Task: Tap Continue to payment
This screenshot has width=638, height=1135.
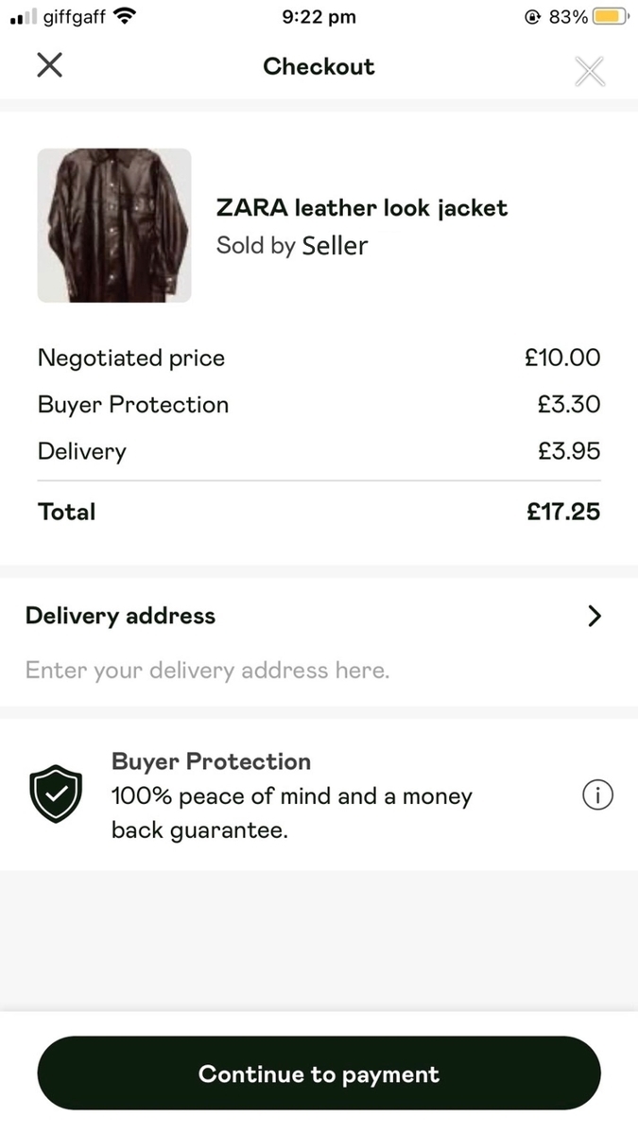Action: 319,1074
